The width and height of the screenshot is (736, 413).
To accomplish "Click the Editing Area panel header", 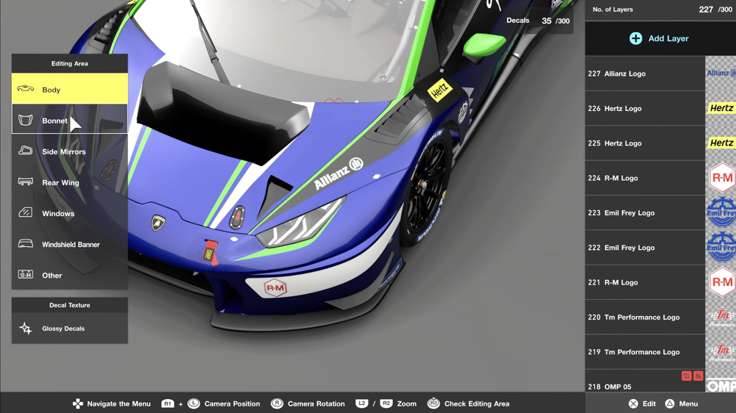I will [69, 63].
